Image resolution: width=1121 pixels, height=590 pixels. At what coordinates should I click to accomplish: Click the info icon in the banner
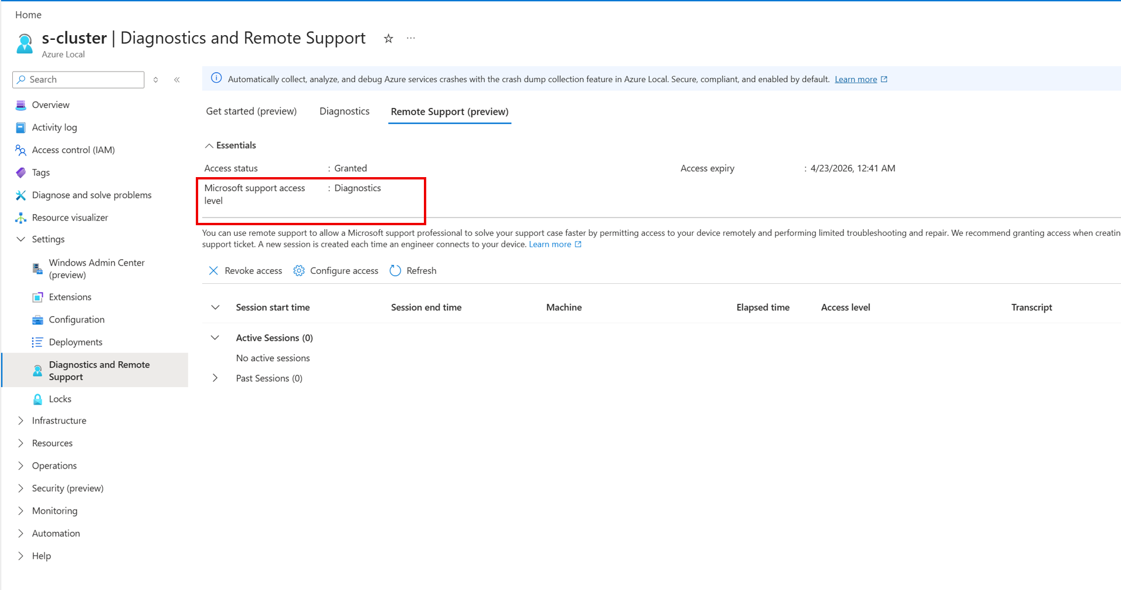tap(216, 79)
